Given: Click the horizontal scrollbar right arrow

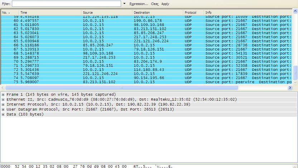Looking at the screenshot, I should tap(290, 88).
